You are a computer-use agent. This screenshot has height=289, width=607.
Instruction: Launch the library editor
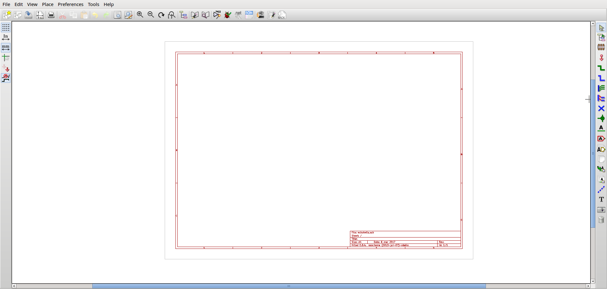[x=195, y=15]
